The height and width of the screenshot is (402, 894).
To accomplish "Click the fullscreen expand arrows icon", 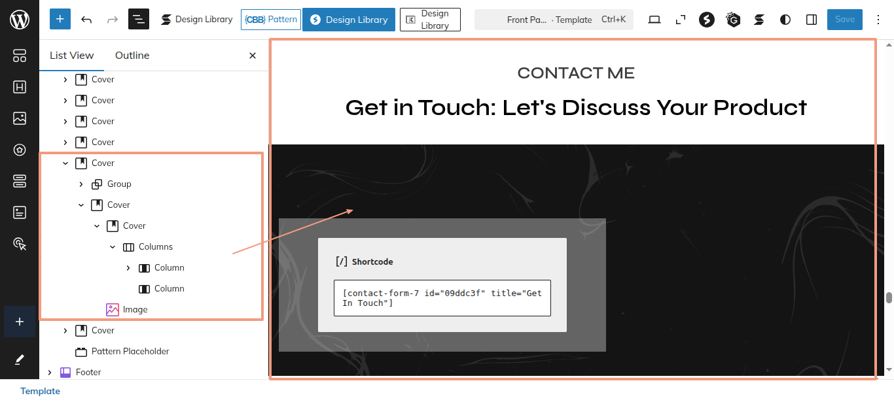I will [681, 20].
